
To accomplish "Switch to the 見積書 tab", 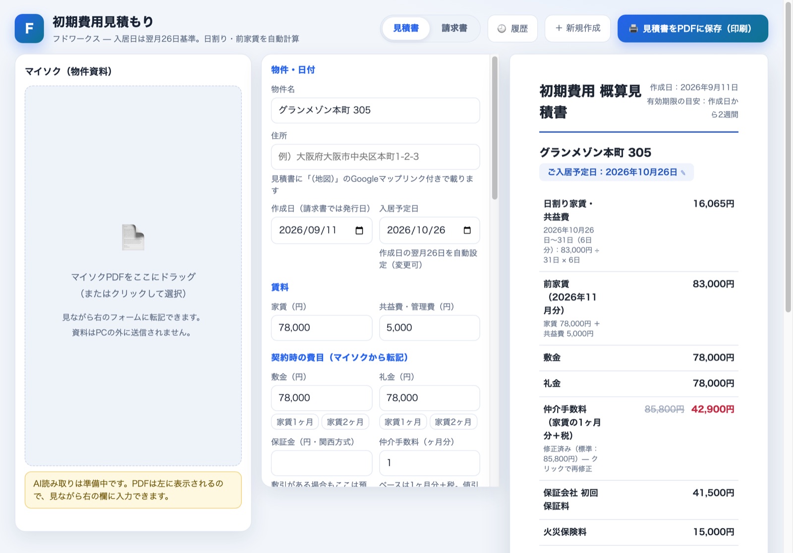I will pos(406,28).
